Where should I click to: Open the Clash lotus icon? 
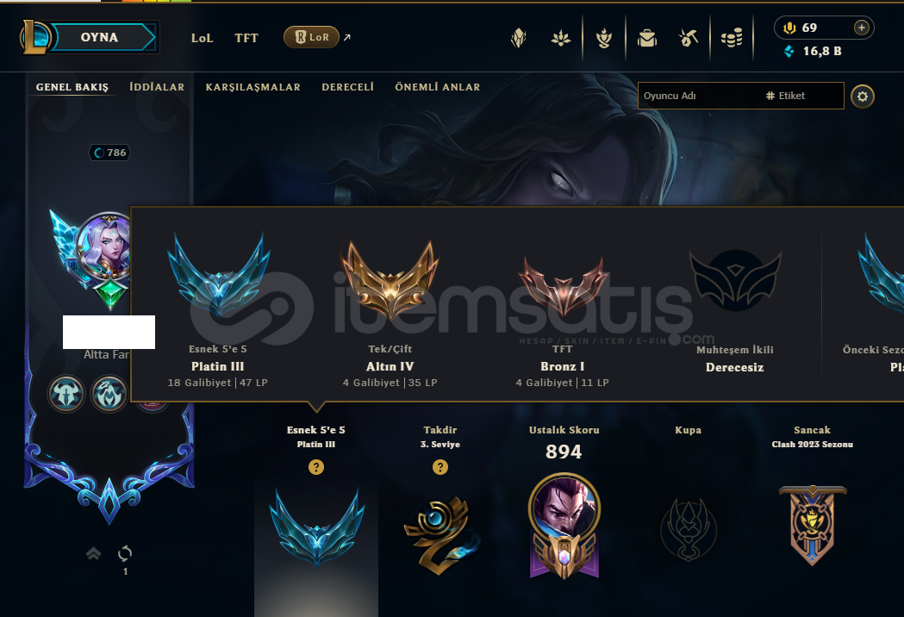pyautogui.click(x=560, y=39)
